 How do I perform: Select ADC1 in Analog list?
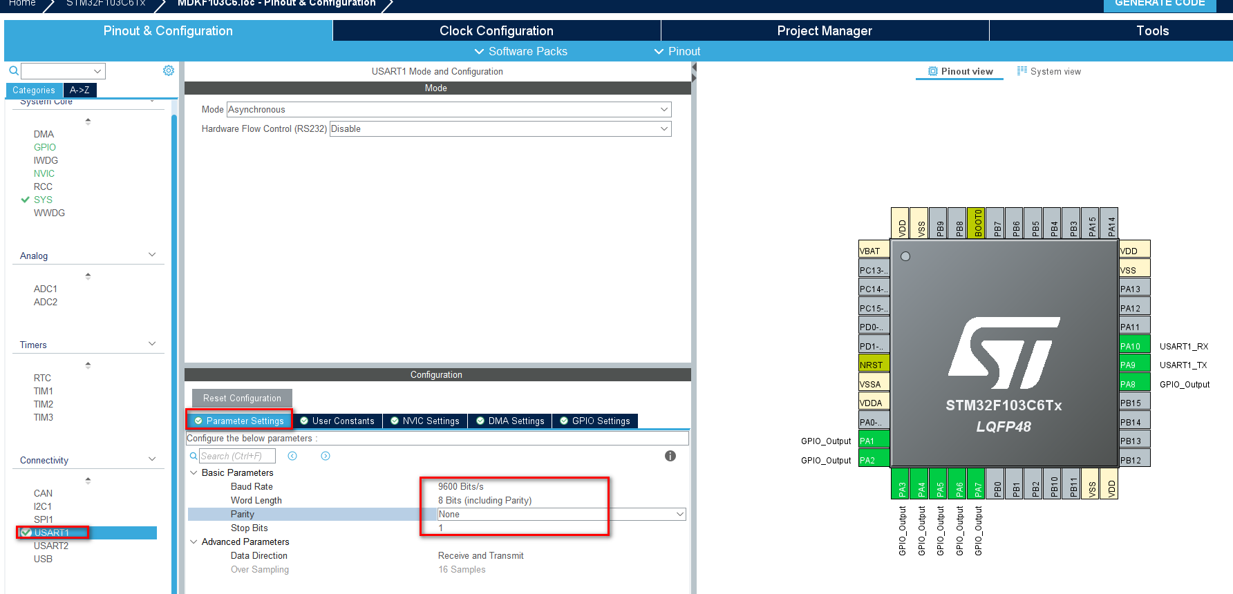[x=46, y=289]
